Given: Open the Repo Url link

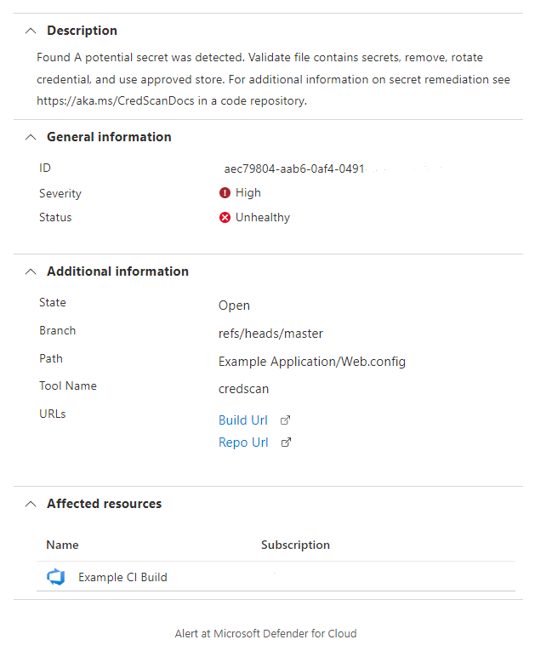Looking at the screenshot, I should click(x=243, y=443).
